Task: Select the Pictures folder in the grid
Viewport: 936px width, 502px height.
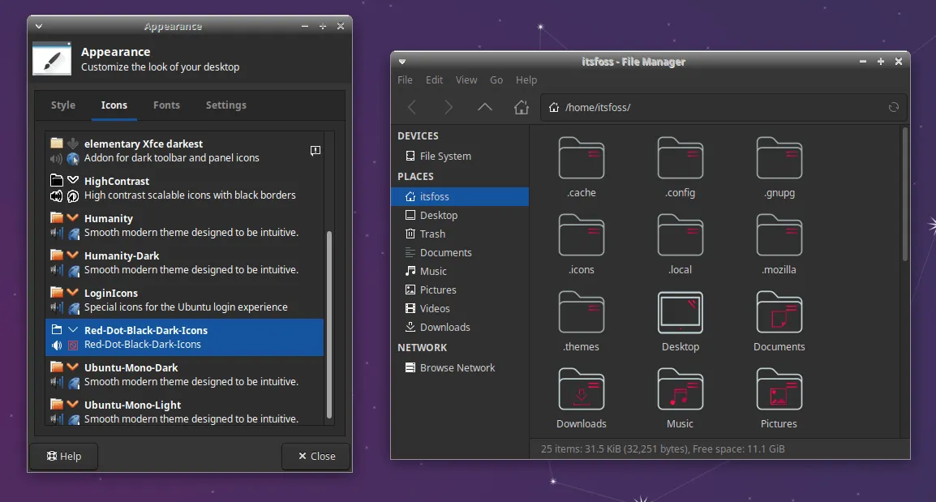Action: 779,390
